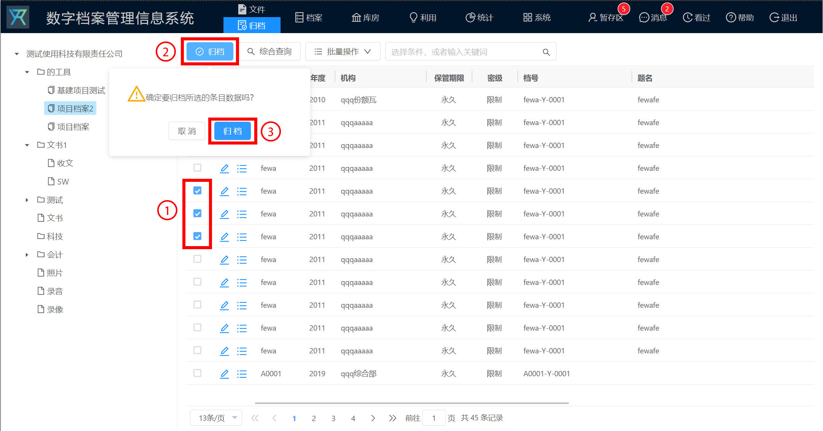This screenshot has width=823, height=431.
Task: Click the qqq份额瓦 cell
Action: point(359,100)
